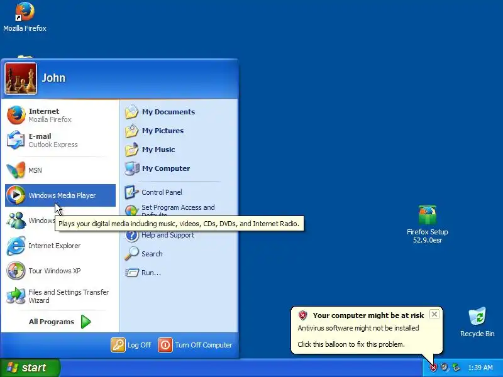Screen dimensions: 503x377
Task: Open Files and Settings Transfer Wizard
Action: [60, 296]
